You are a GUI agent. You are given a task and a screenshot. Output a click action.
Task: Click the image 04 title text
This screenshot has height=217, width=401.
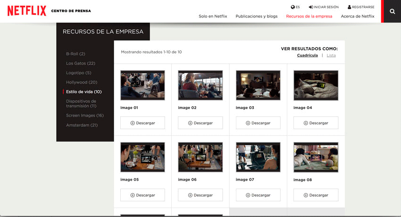(302, 108)
